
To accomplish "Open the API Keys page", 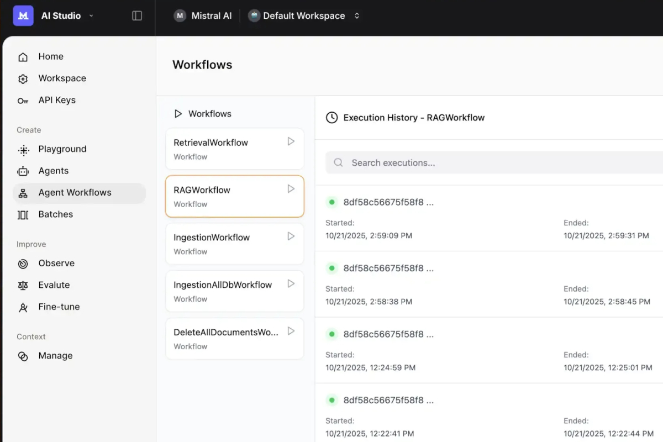I will [x=57, y=101].
